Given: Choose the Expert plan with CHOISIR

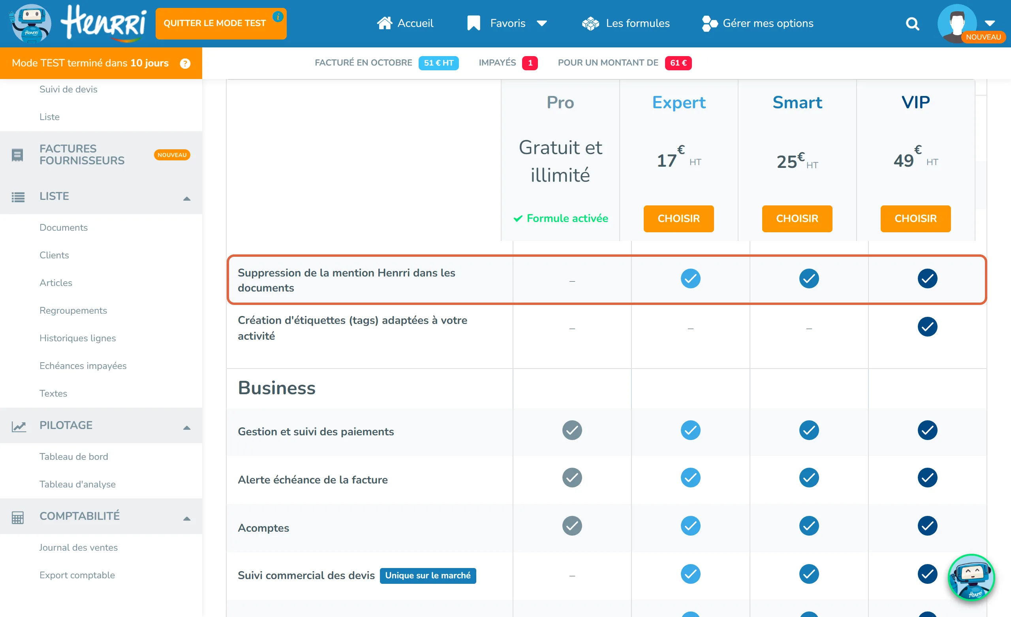Looking at the screenshot, I should pyautogui.click(x=678, y=218).
